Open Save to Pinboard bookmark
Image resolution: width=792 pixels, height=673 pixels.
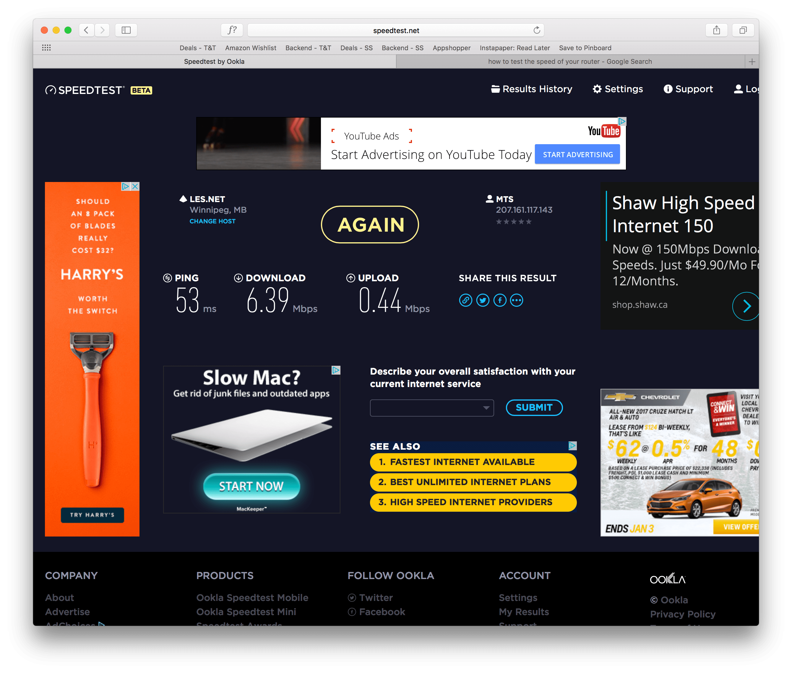pyautogui.click(x=585, y=48)
